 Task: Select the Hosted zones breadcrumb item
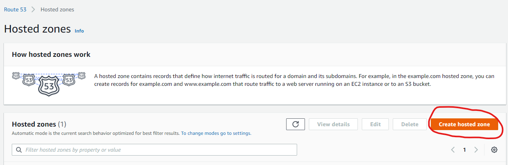pyautogui.click(x=57, y=9)
